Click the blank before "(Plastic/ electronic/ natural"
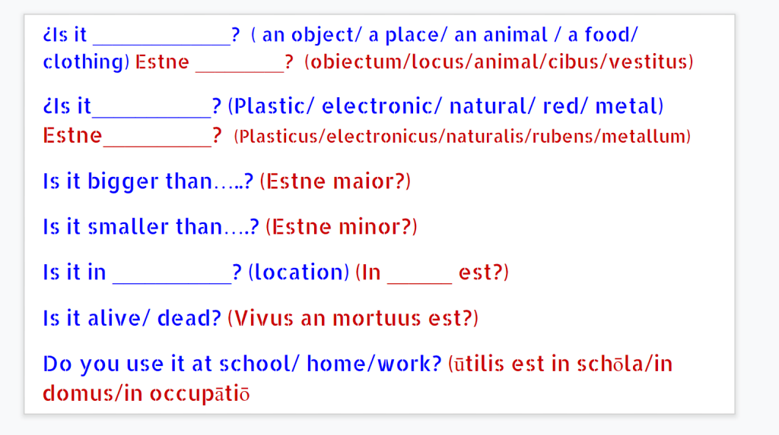Image resolution: width=779 pixels, height=435 pixels. pos(151,107)
